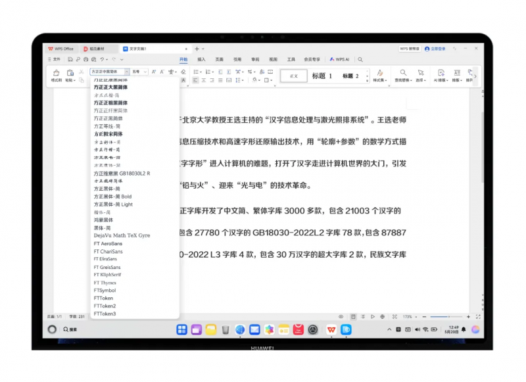526x382 pixels.
Task: Open the font size dropdown
Action: (x=145, y=72)
